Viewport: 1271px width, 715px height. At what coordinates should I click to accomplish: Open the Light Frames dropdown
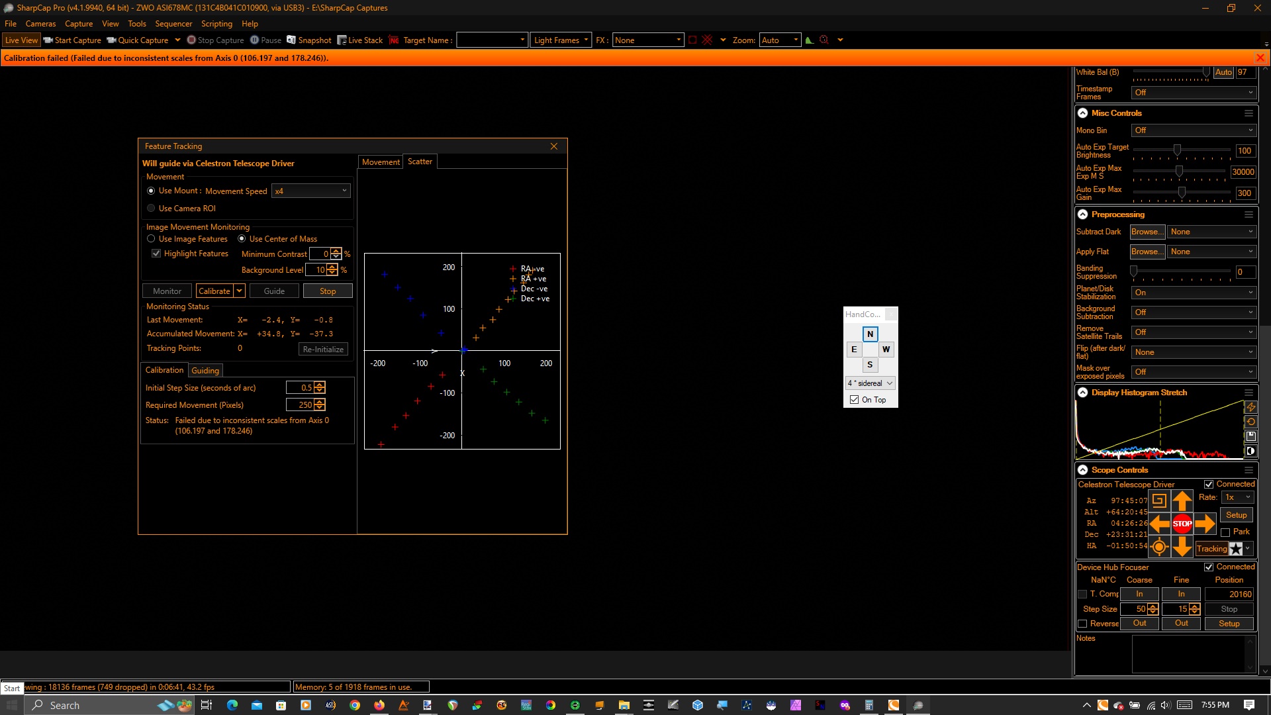(x=560, y=40)
